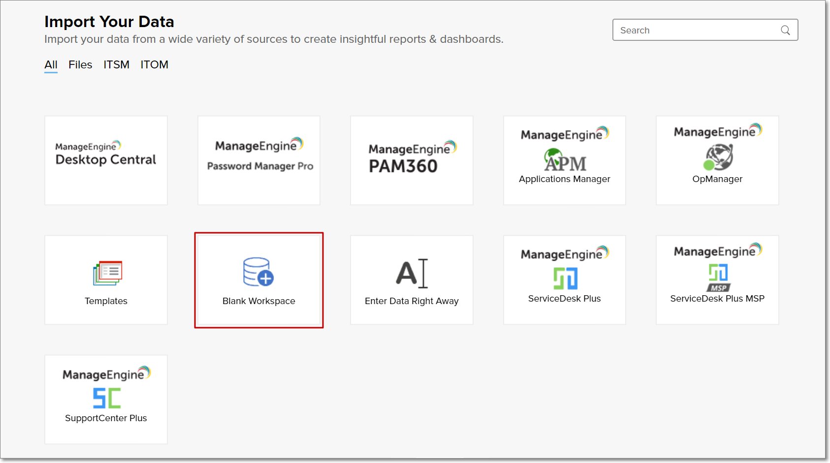Choose Enter Data Right Away
This screenshot has height=463, width=830.
click(412, 279)
